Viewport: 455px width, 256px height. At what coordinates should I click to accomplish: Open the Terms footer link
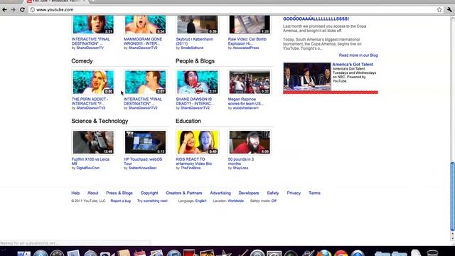point(314,193)
